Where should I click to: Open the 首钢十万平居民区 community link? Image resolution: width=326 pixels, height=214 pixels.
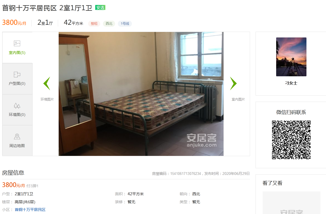coord(30,210)
